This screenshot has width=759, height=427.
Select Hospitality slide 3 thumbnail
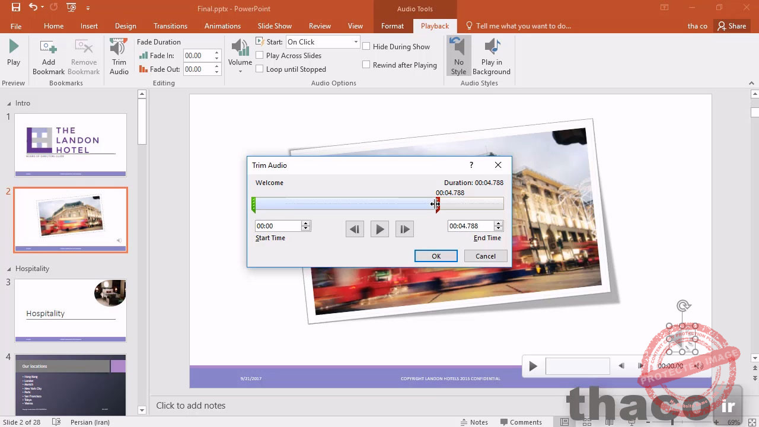click(71, 311)
